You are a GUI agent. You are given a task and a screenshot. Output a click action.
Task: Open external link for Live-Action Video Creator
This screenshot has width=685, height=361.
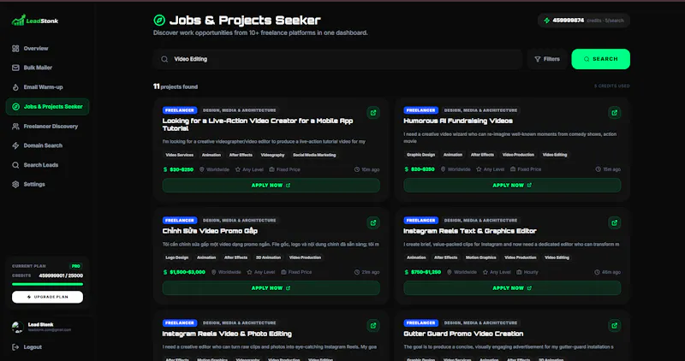tap(373, 113)
